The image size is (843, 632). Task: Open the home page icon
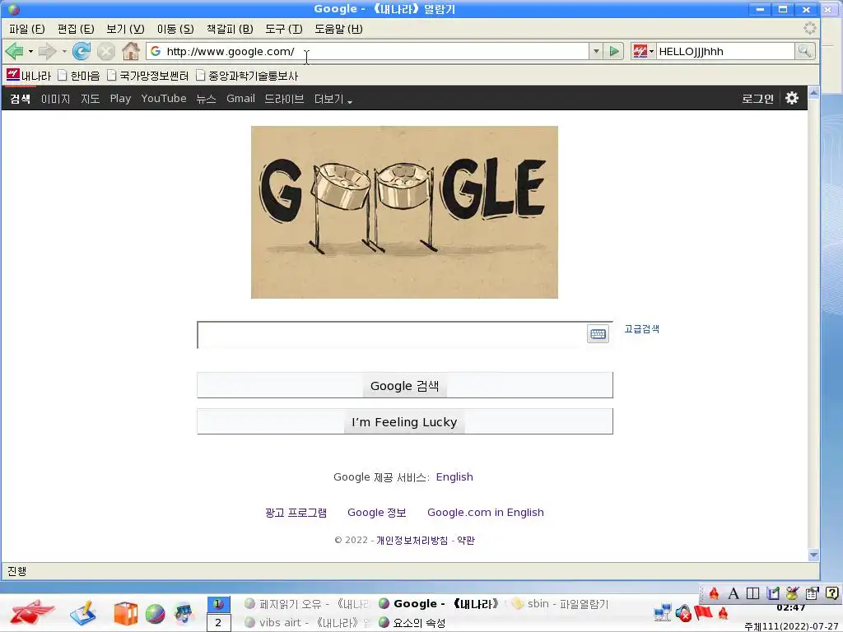pyautogui.click(x=131, y=52)
